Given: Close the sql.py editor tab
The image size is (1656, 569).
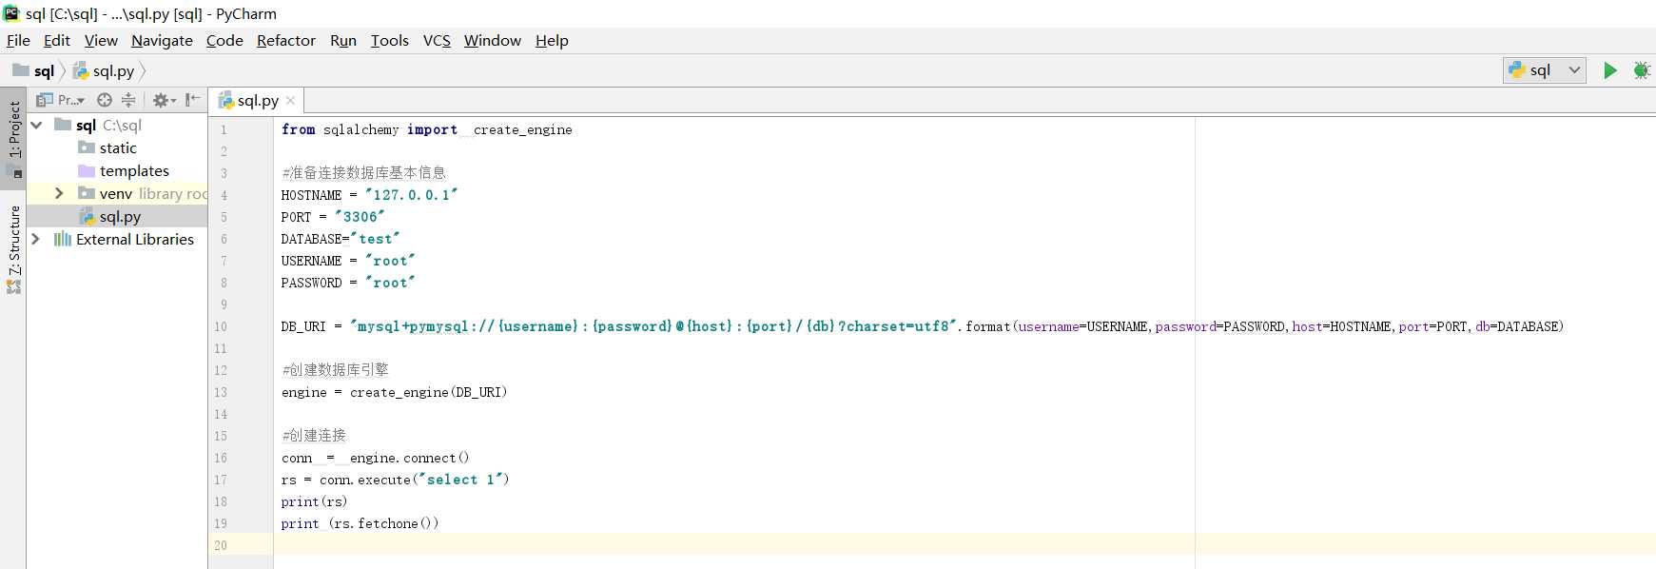Looking at the screenshot, I should tap(290, 101).
